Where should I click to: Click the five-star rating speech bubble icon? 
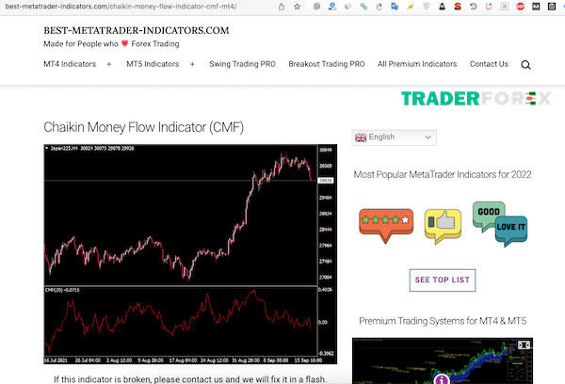coord(386,225)
